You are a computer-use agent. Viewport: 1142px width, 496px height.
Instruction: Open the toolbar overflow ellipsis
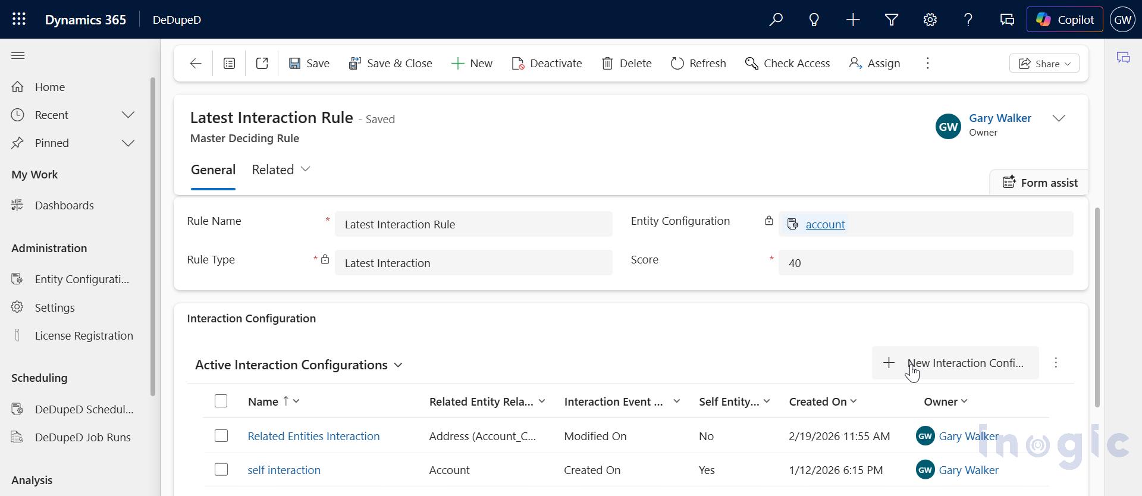[x=928, y=63]
